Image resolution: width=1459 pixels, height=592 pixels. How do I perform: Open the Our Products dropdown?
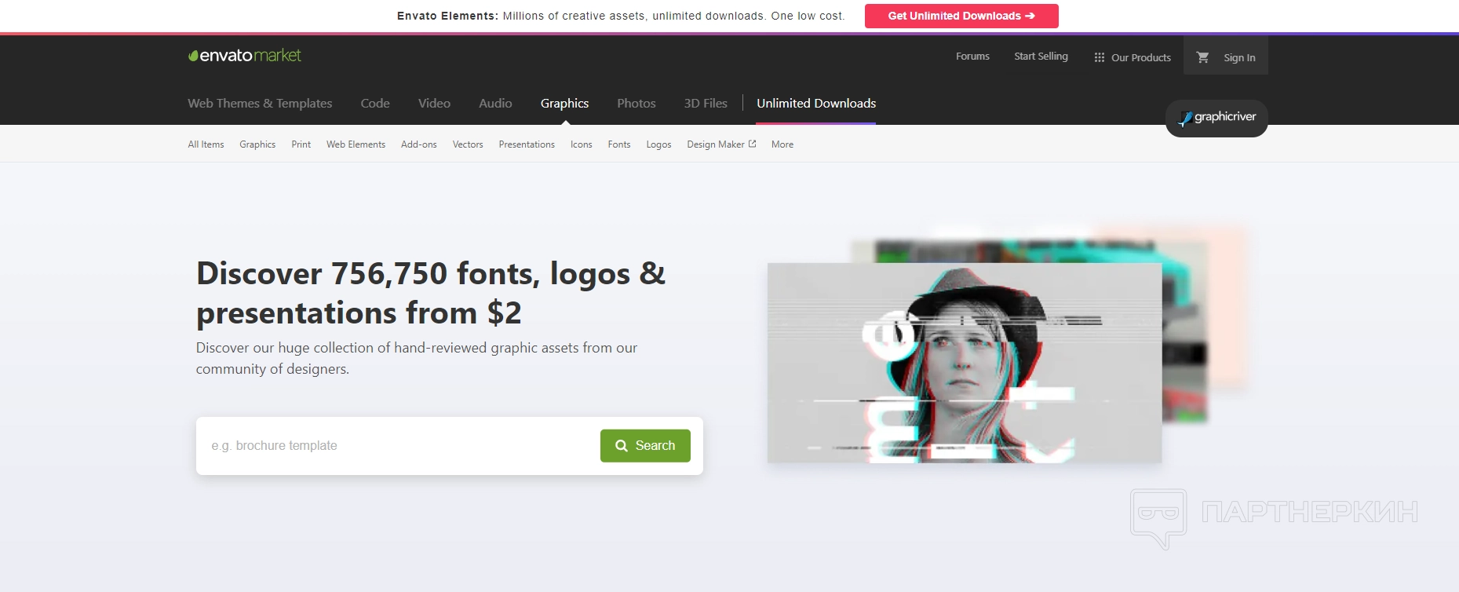(x=1140, y=57)
